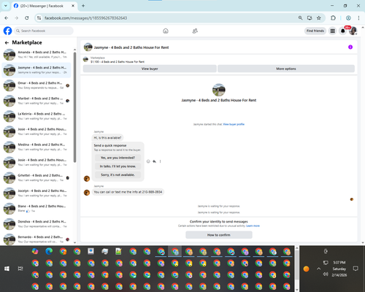Open the Facebook Home icon
365x292 pixels.
click(x=166, y=31)
